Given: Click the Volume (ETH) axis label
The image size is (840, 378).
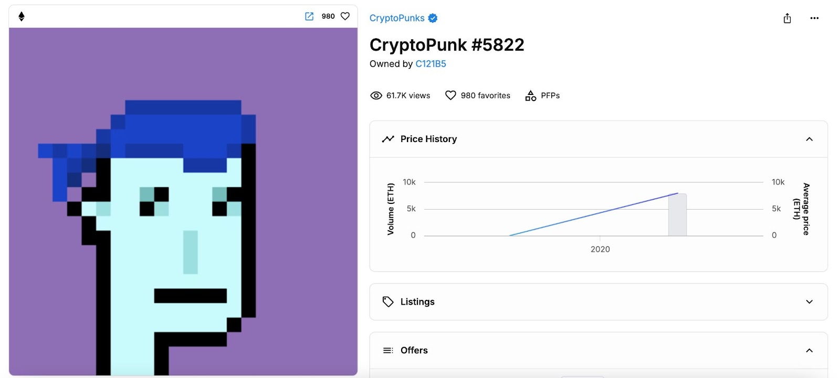Looking at the screenshot, I should (391, 209).
